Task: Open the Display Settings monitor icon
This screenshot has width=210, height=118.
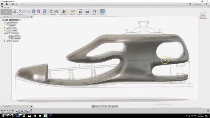Action: [x=110, y=106]
